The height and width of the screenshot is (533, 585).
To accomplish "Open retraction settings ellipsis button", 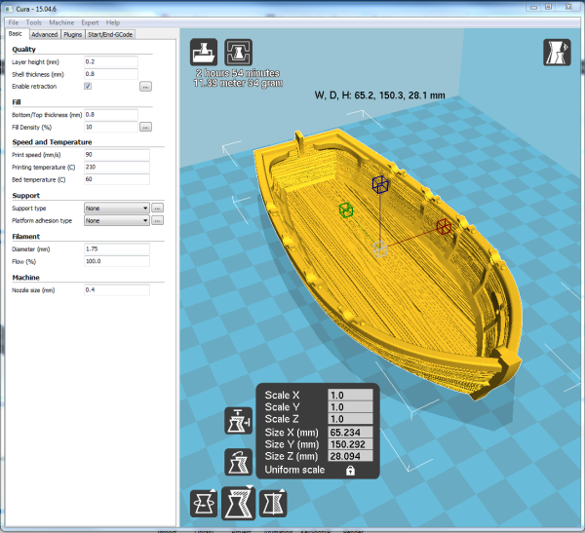I will 145,86.
